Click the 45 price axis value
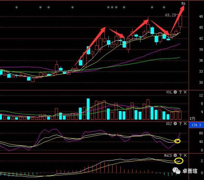The height and width of the screenshot is (180, 204). coord(201,27)
